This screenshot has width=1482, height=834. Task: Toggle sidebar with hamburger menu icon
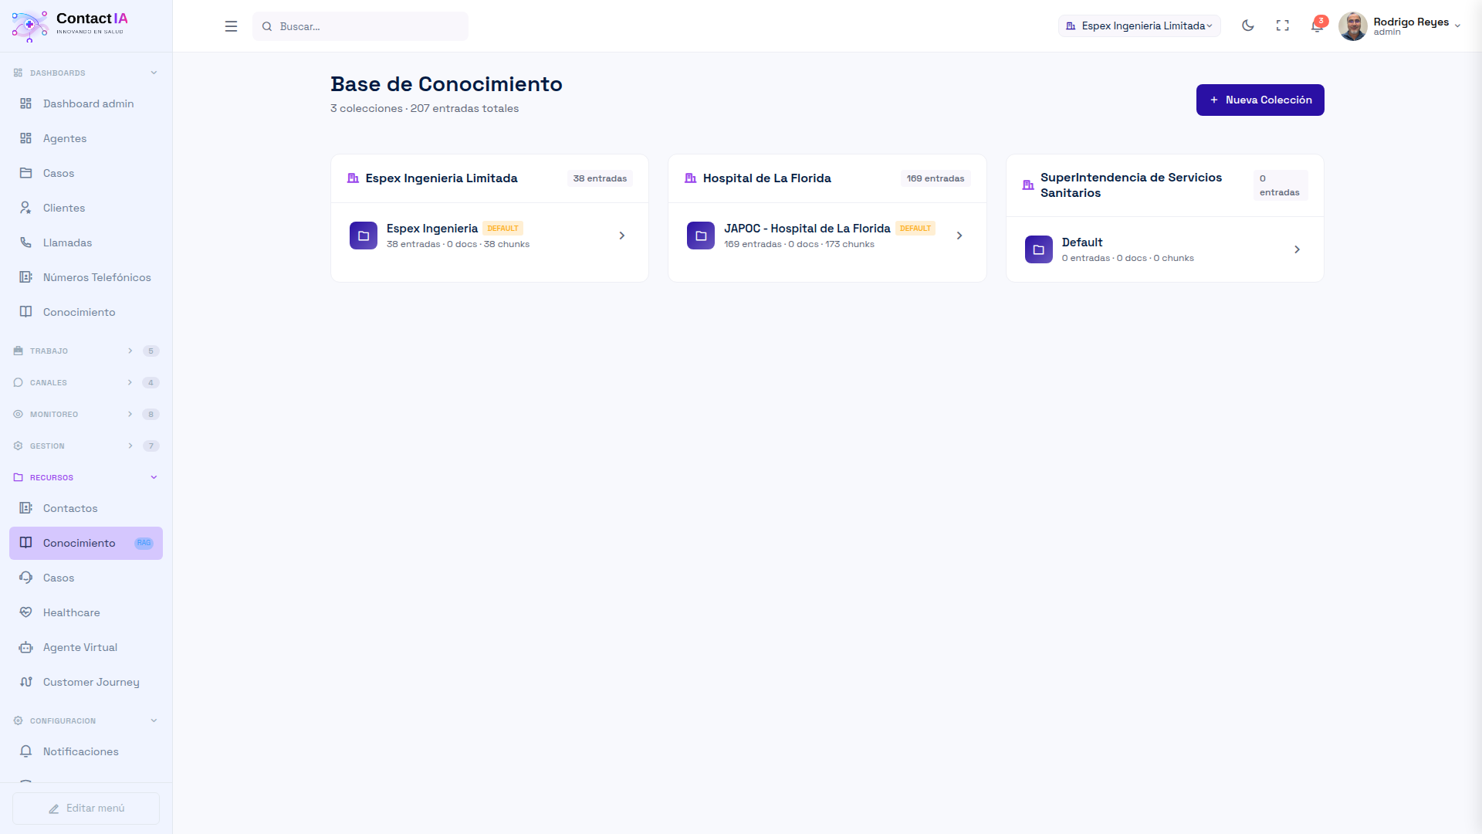(231, 26)
